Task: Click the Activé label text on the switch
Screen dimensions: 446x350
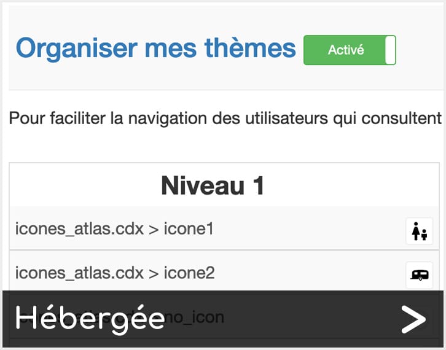Action: point(346,50)
